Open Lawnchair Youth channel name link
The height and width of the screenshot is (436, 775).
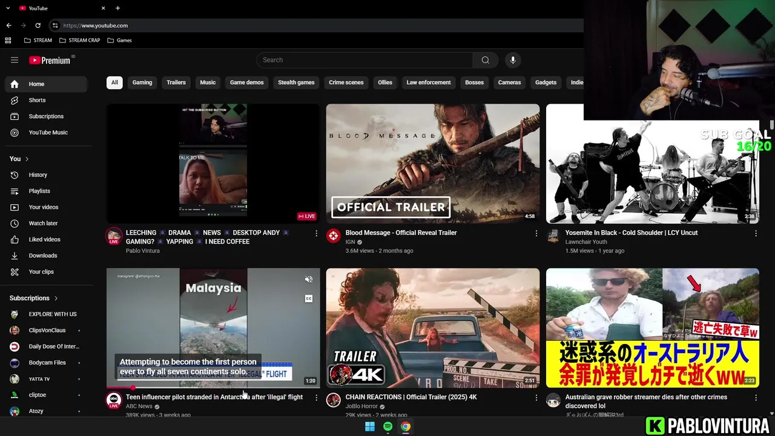[x=586, y=242]
